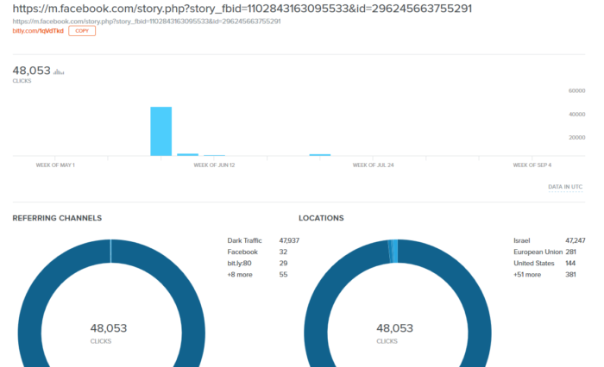Click the 47,937 Dark Traffic count

pyautogui.click(x=289, y=240)
